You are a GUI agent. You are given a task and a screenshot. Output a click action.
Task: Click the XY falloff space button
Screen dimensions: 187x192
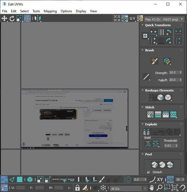click(x=160, y=179)
